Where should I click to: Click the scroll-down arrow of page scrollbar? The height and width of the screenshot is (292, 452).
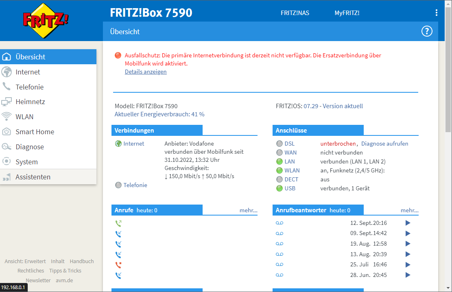click(448, 288)
